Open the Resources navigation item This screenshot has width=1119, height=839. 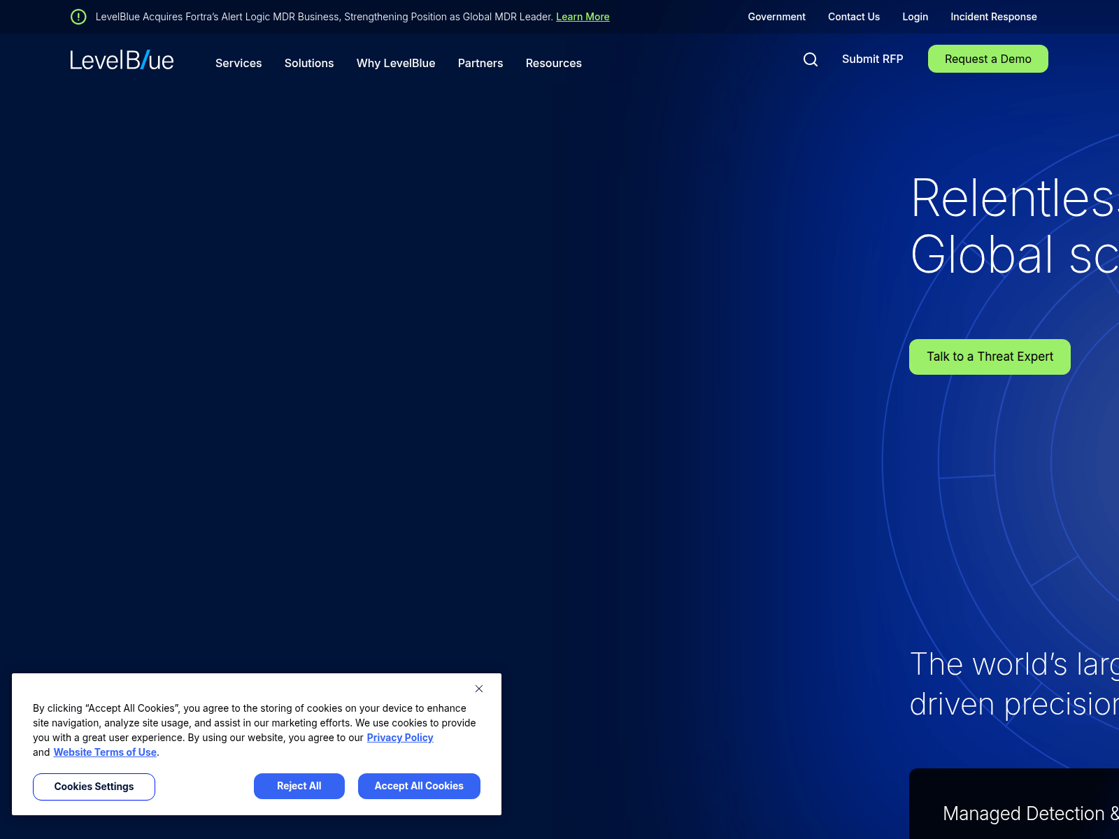553,63
